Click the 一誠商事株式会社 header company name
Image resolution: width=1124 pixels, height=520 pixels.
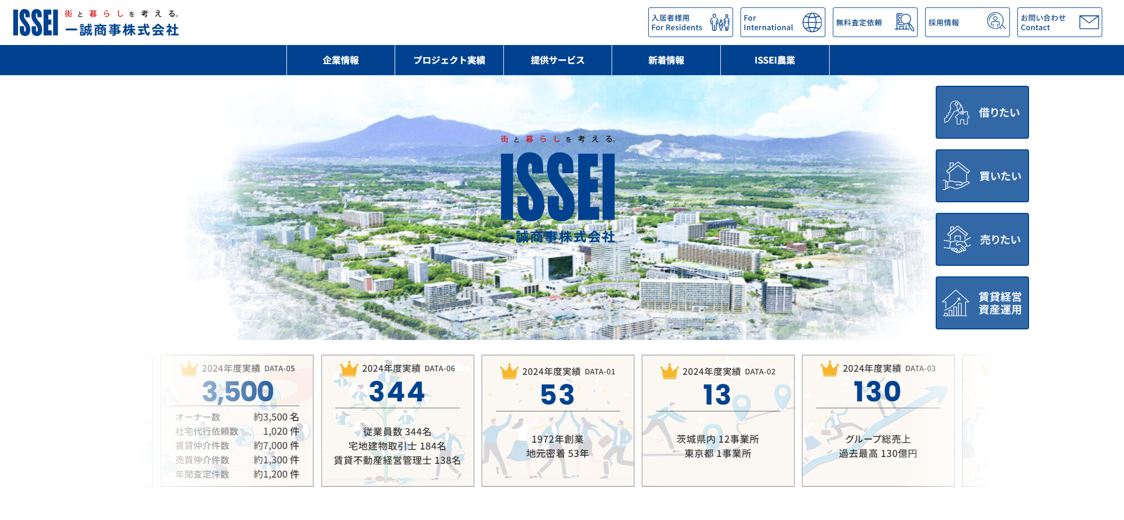[x=122, y=30]
